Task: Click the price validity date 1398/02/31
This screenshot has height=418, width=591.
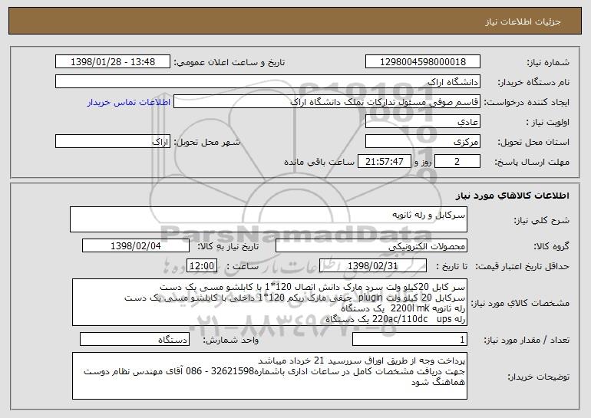Action: 373,266
